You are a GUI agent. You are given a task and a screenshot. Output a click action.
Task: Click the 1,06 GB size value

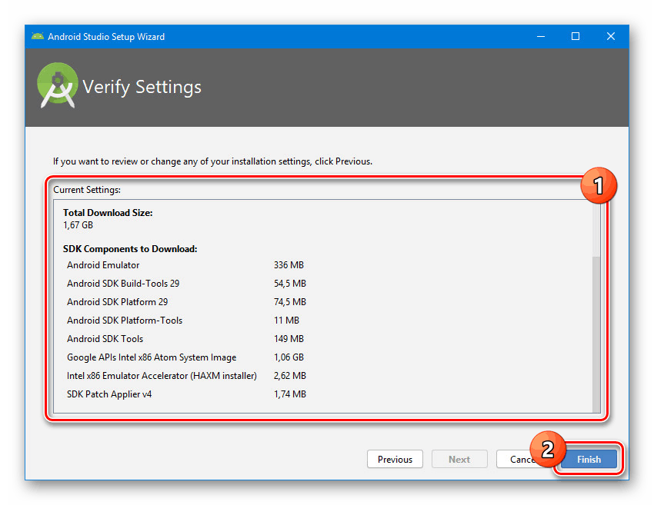(x=289, y=357)
